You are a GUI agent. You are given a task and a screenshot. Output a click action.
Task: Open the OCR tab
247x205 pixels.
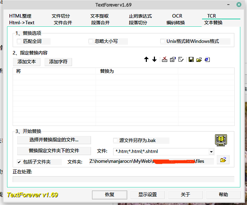(x=177, y=16)
